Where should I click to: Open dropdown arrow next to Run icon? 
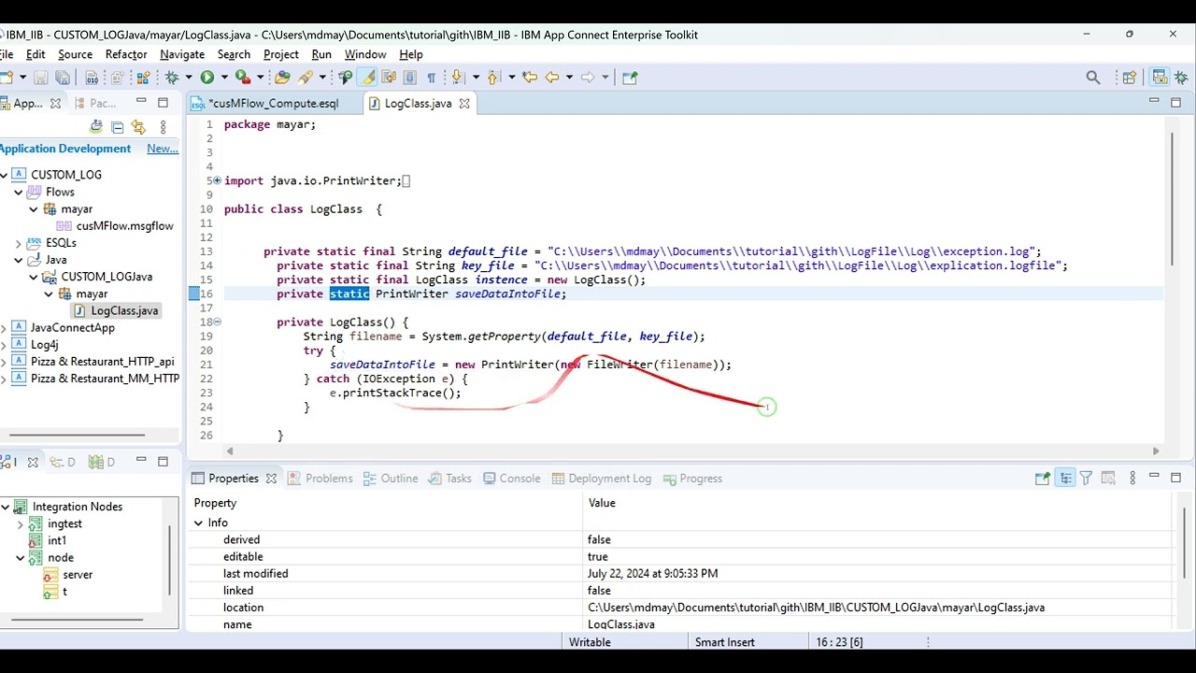[223, 78]
